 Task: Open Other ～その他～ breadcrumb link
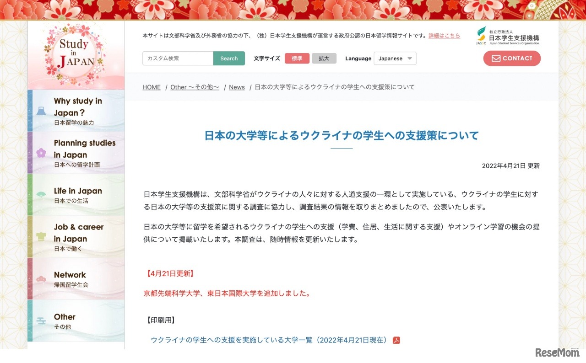tap(195, 87)
